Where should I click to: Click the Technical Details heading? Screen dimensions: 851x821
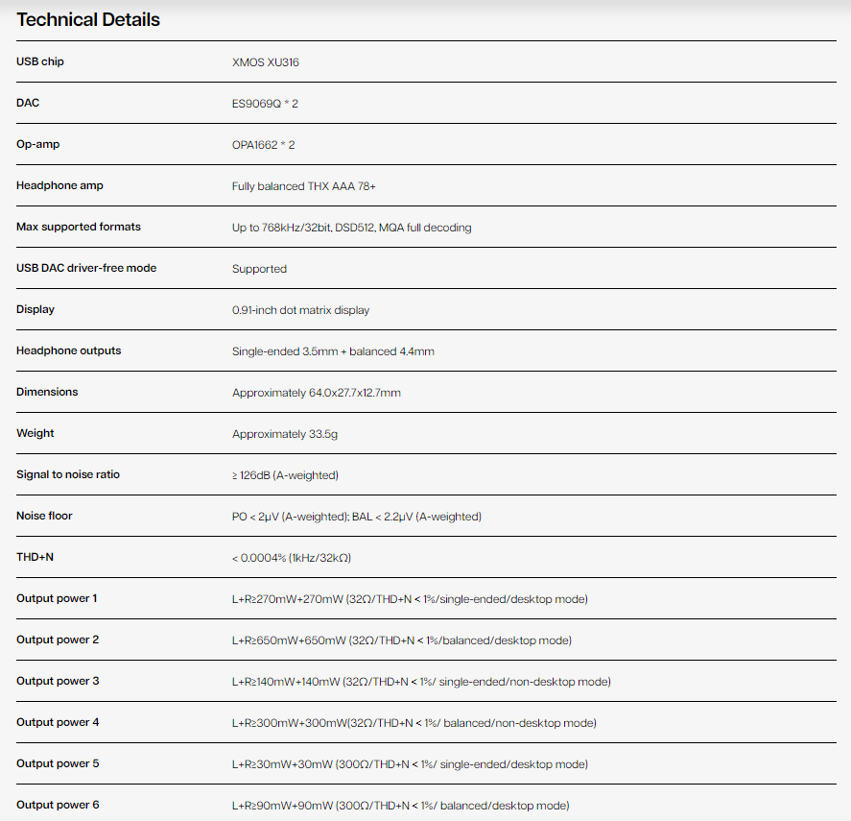[88, 19]
